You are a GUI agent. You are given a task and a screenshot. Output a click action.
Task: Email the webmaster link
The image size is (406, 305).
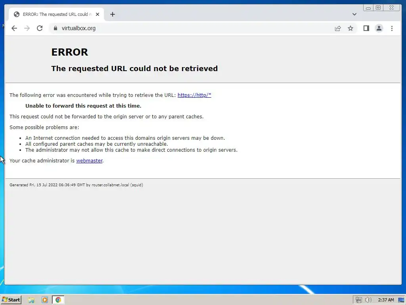tap(89, 161)
